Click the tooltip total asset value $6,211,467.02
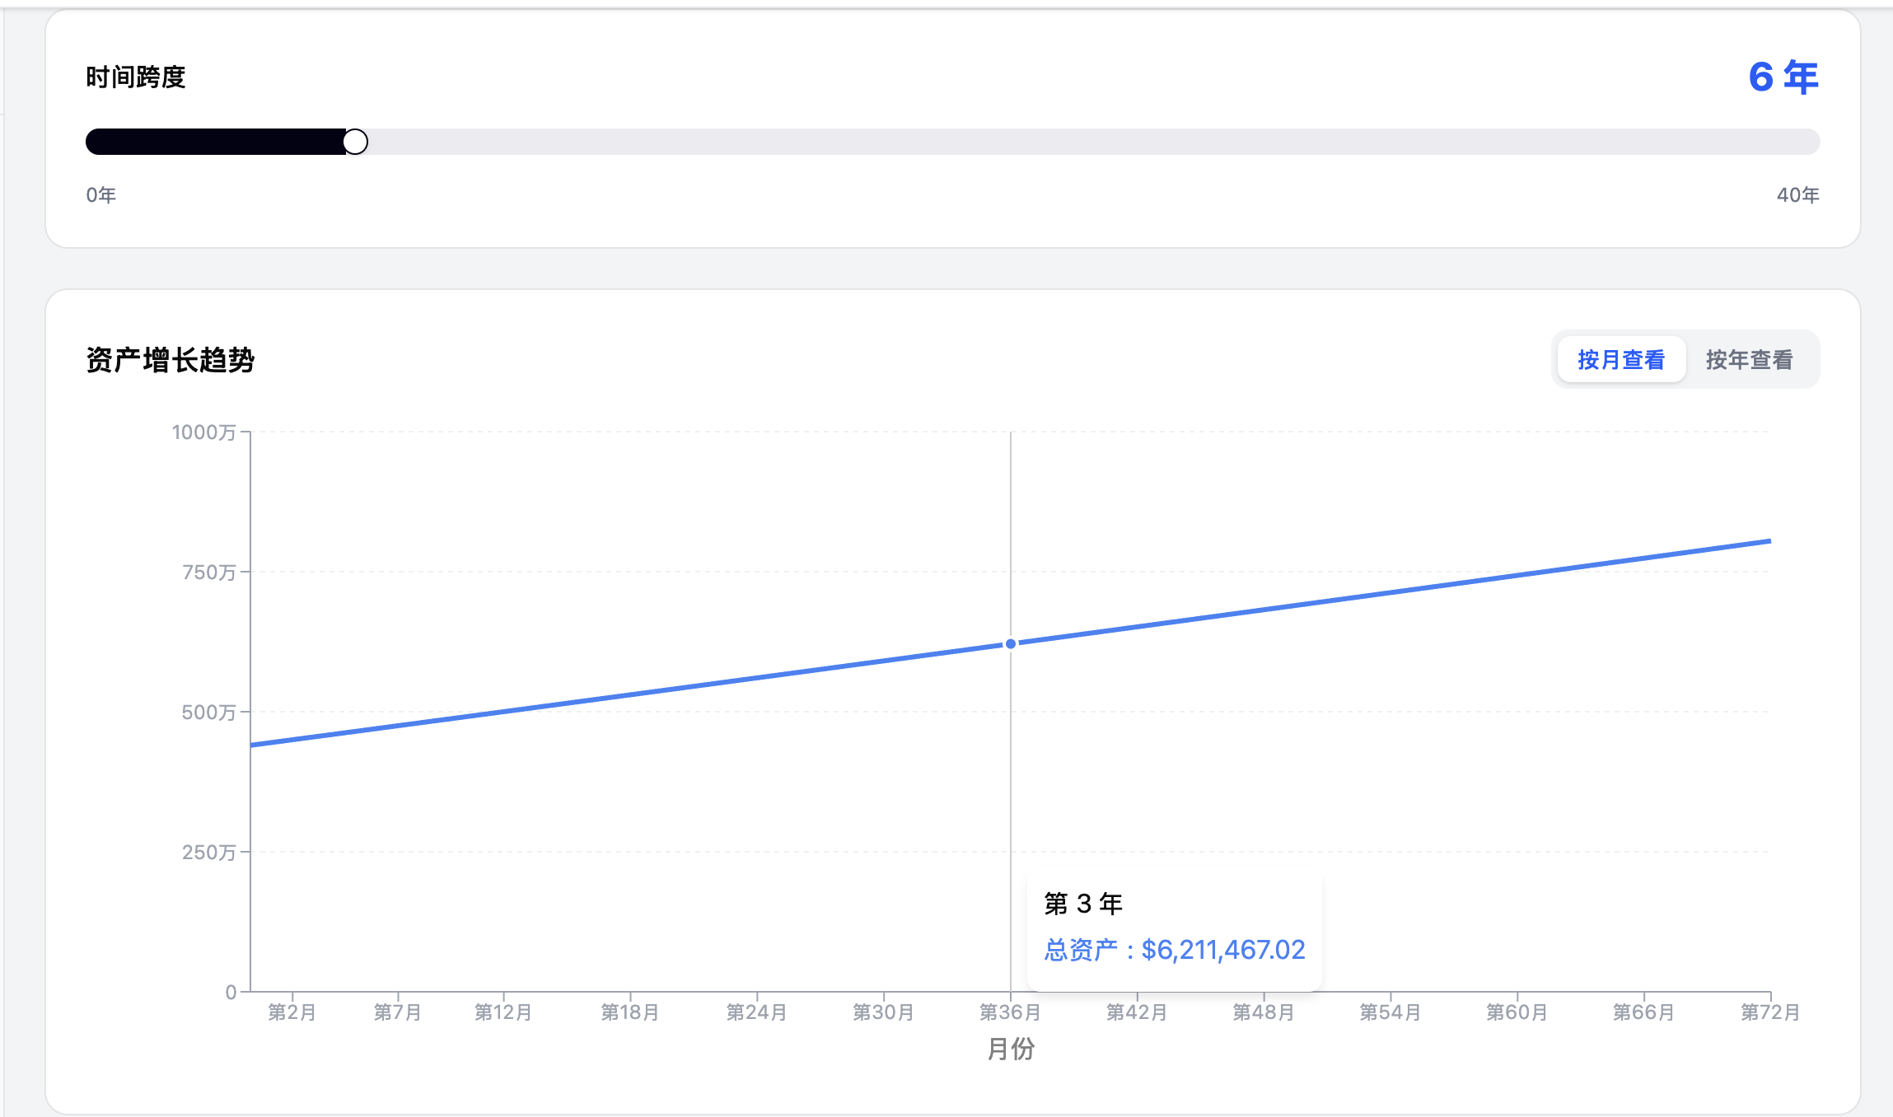 coord(1222,950)
